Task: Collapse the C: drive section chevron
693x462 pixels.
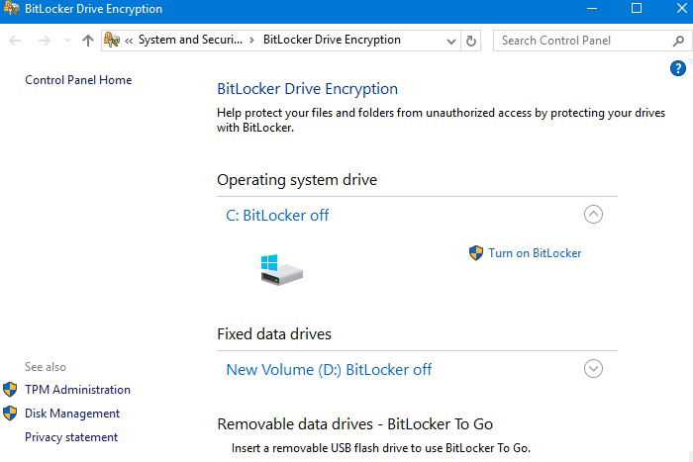Action: [x=593, y=215]
